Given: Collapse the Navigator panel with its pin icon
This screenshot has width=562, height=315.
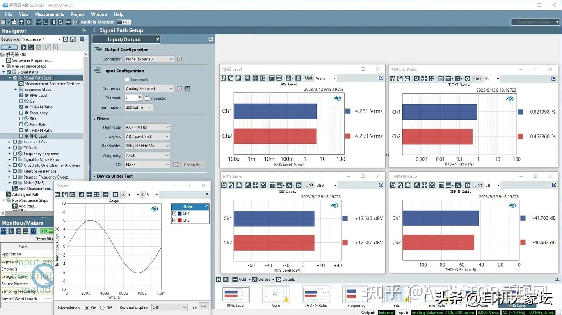Looking at the screenshot, I should (x=84, y=30).
